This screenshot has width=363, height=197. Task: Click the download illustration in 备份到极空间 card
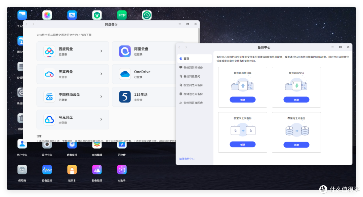pyautogui.click(x=296, y=85)
